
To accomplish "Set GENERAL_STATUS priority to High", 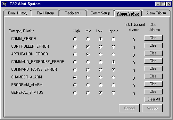I will click(x=75, y=93).
